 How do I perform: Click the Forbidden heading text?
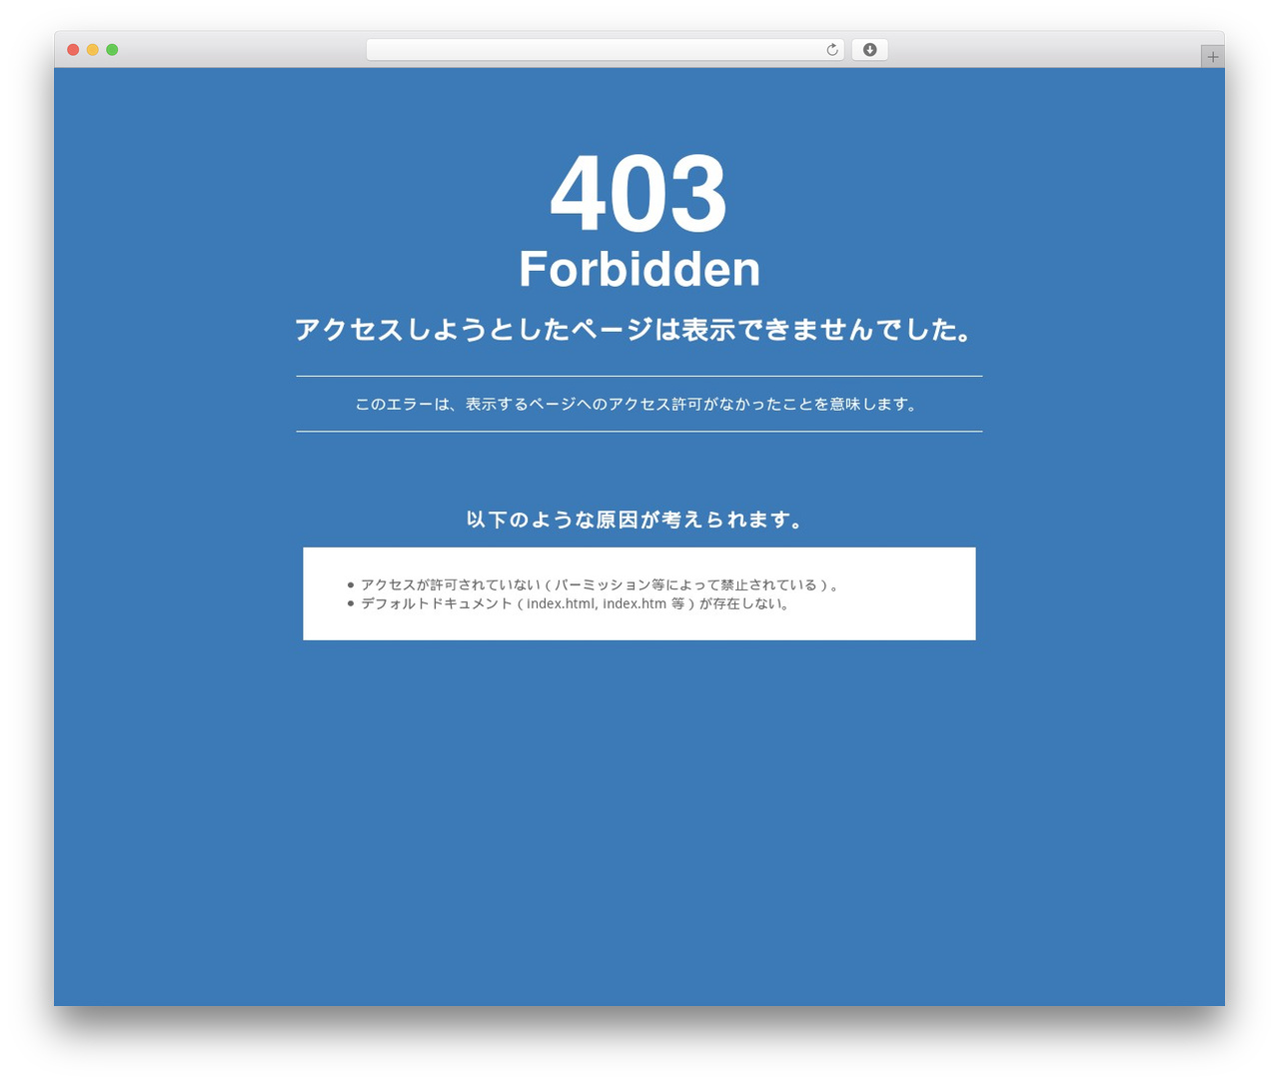pyautogui.click(x=639, y=269)
